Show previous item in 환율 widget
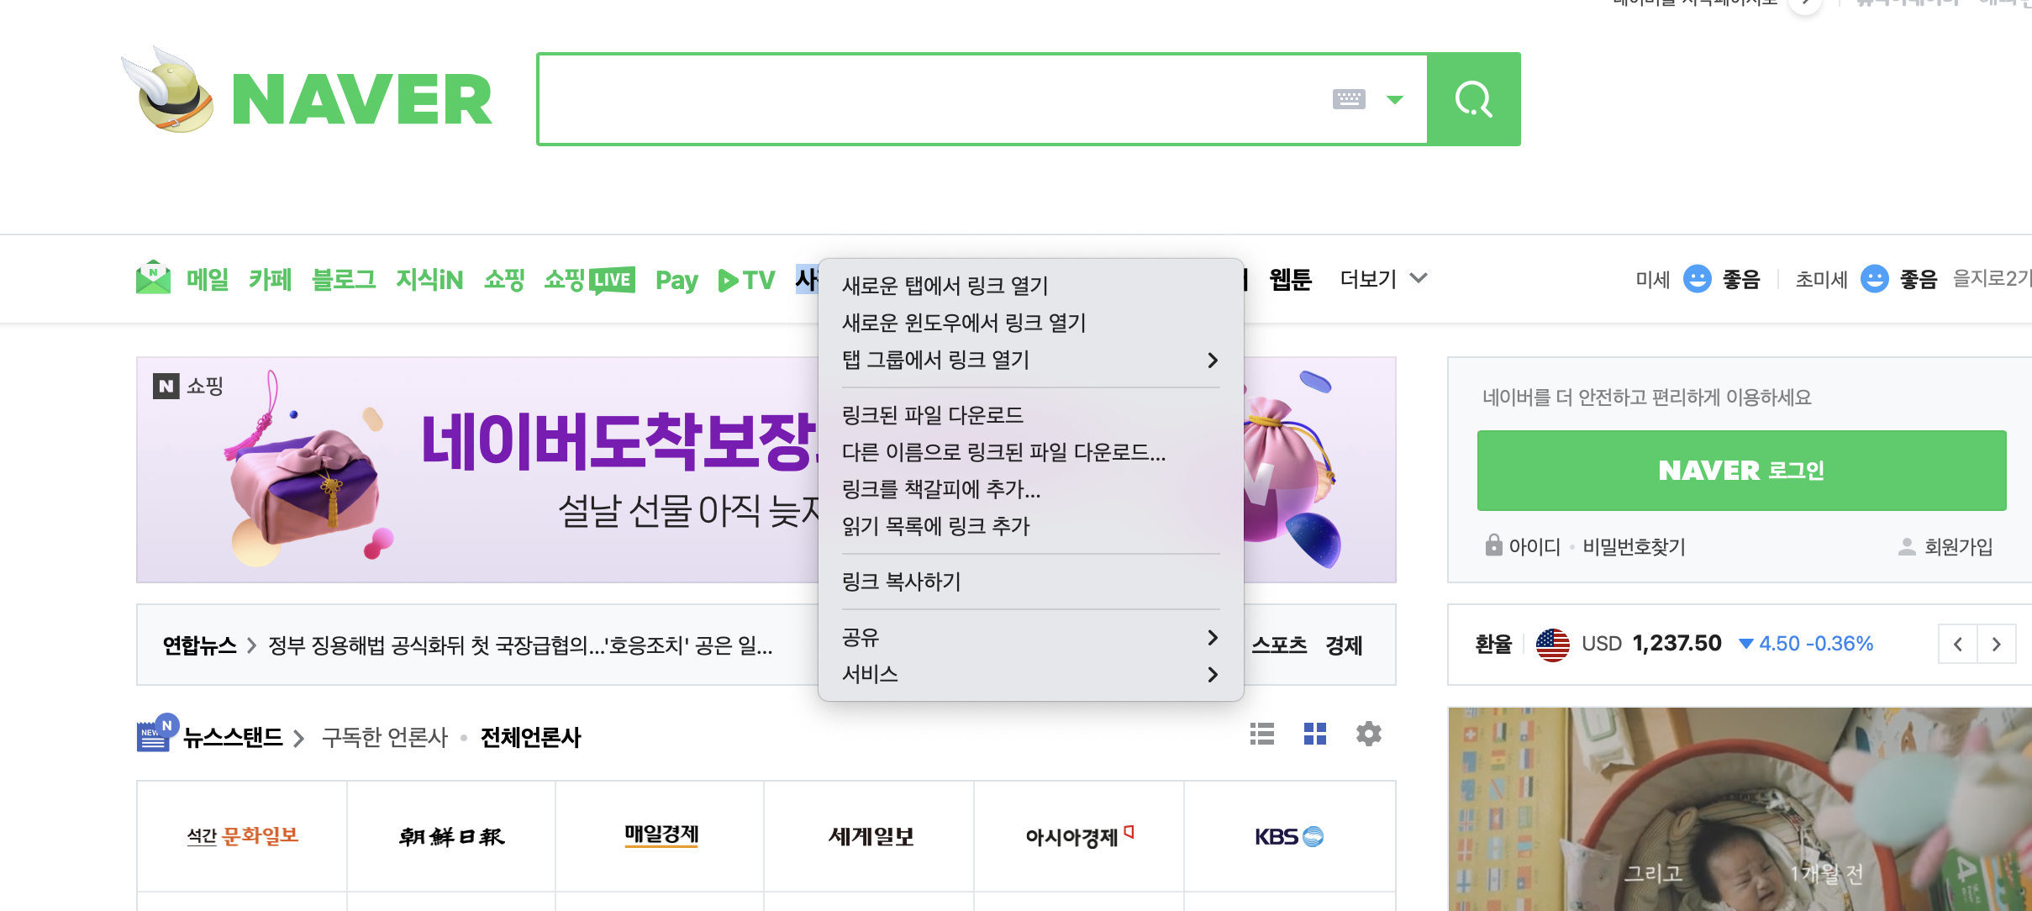 click(x=1958, y=645)
